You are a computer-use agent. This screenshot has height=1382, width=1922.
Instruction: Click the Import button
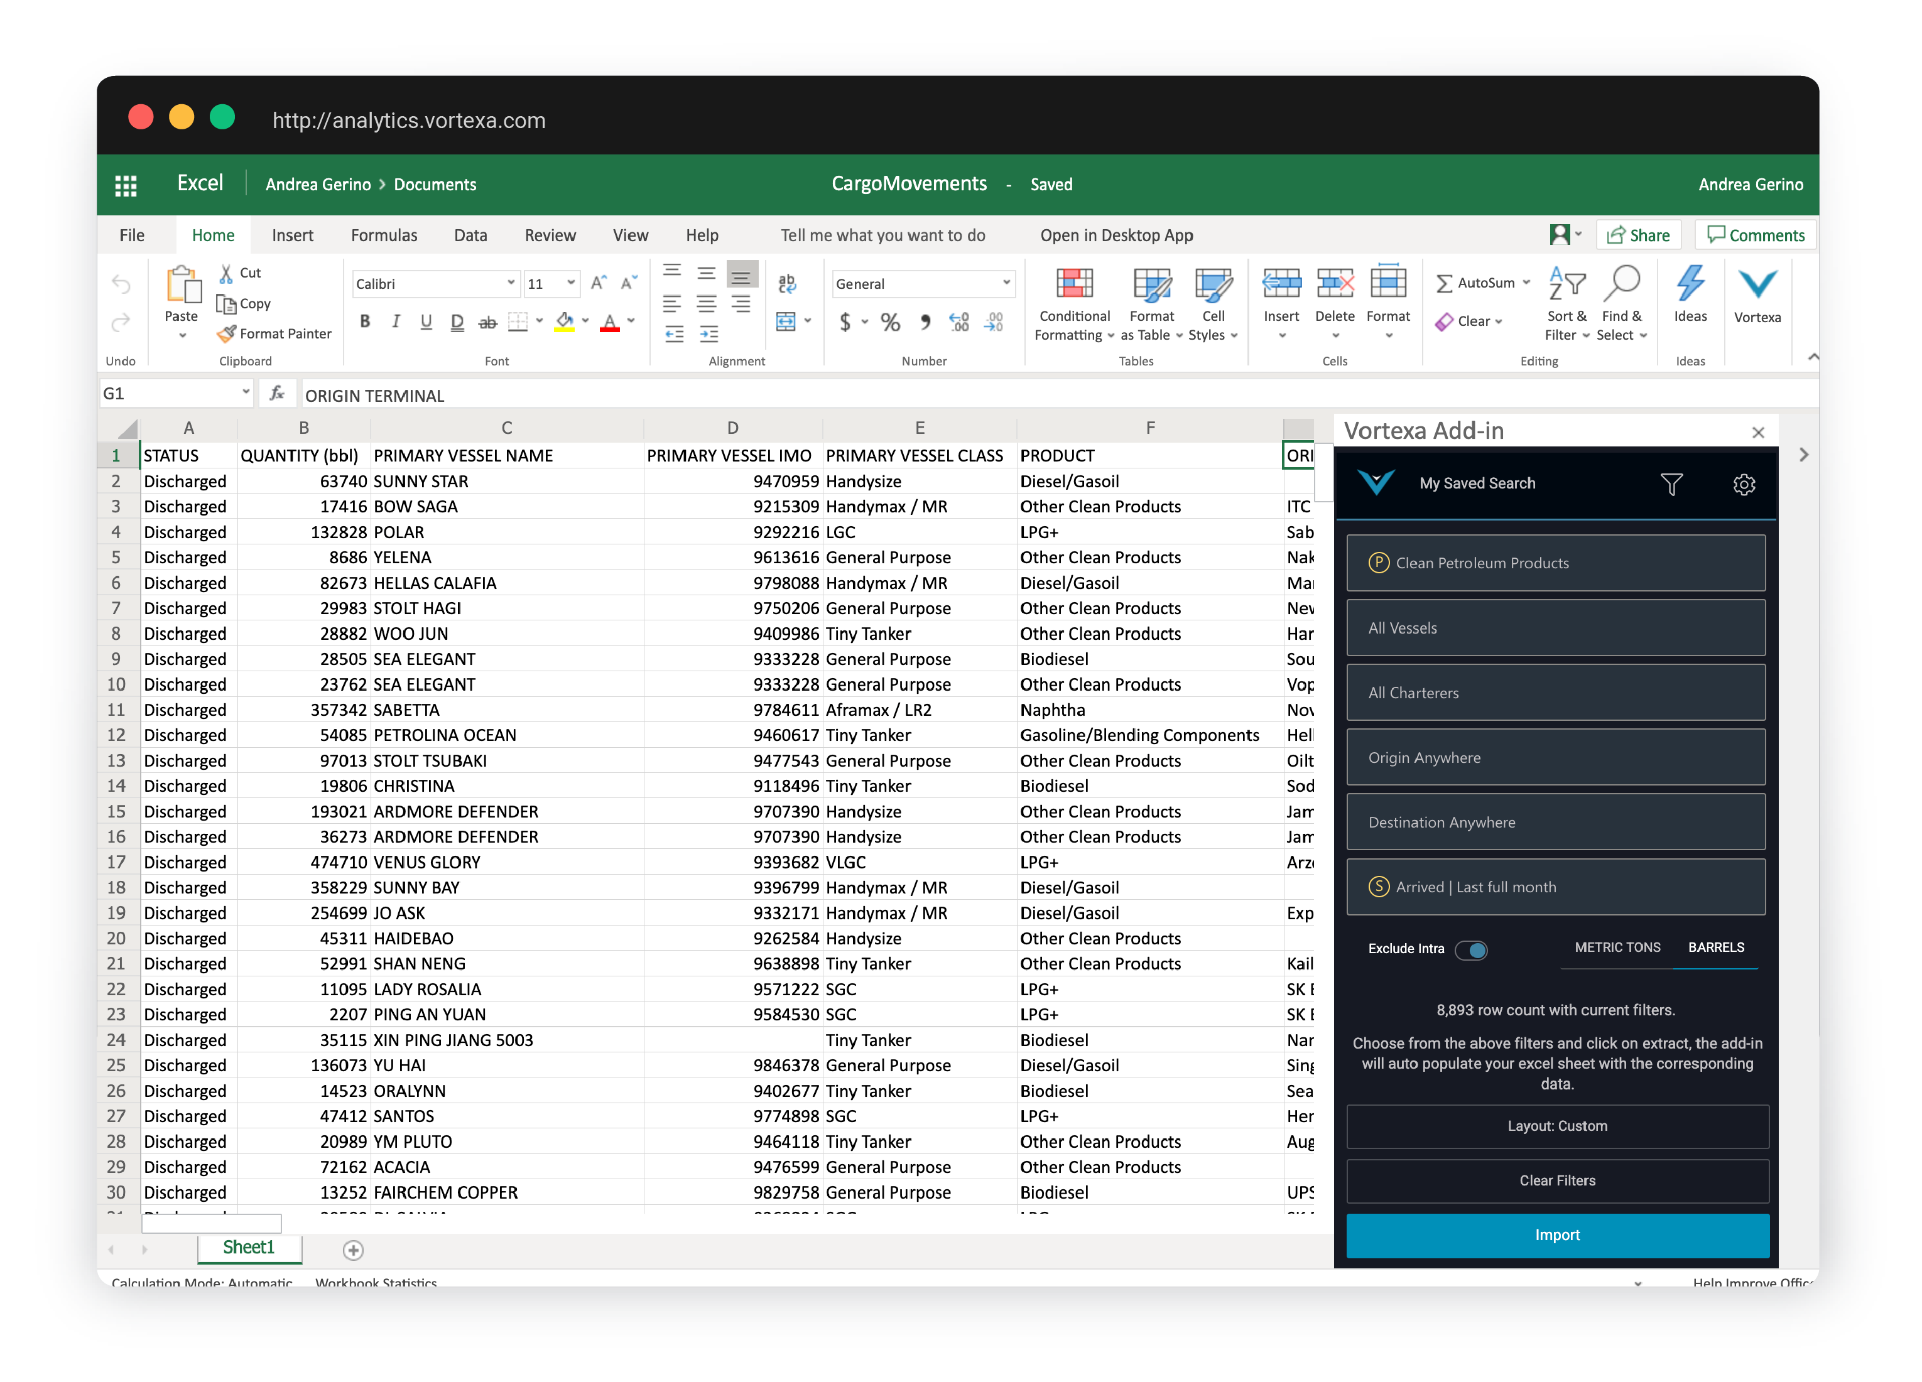[x=1556, y=1236]
